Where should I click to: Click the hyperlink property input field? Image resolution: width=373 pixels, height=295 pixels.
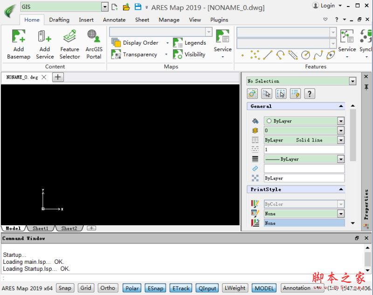tap(304, 168)
